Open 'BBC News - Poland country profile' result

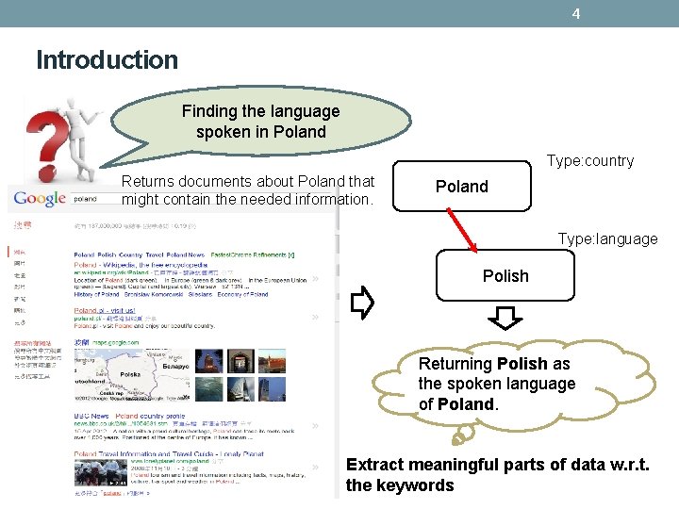pos(129,416)
